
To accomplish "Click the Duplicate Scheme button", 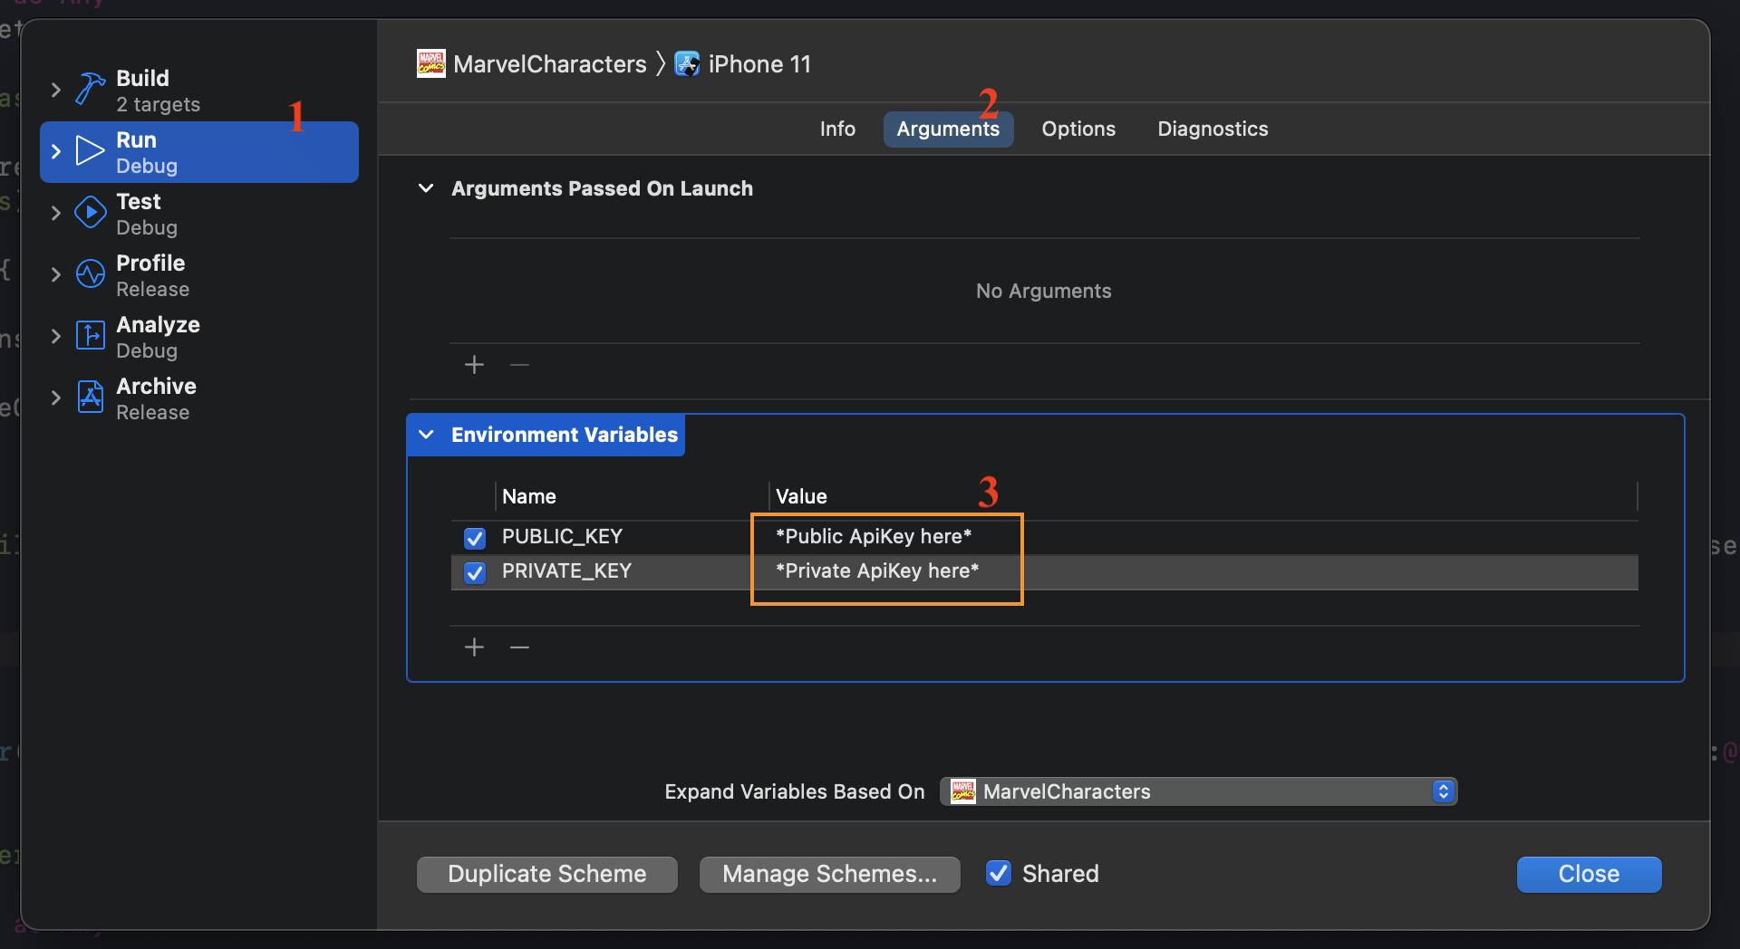I will coord(547,874).
